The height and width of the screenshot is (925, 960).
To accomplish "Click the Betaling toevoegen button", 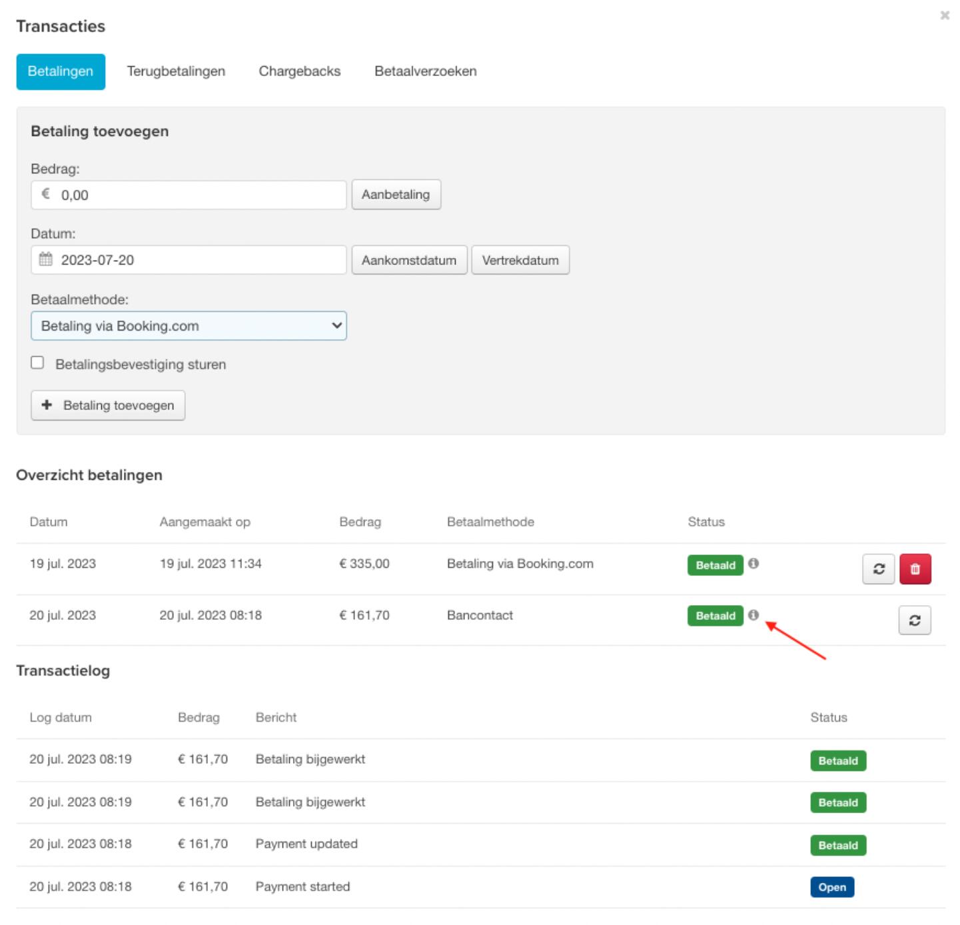I will (x=108, y=405).
